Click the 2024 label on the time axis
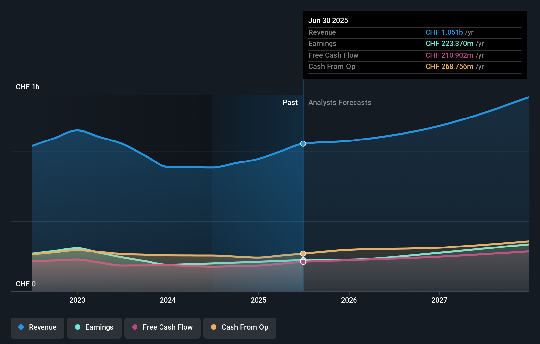The height and width of the screenshot is (344, 540). point(168,300)
